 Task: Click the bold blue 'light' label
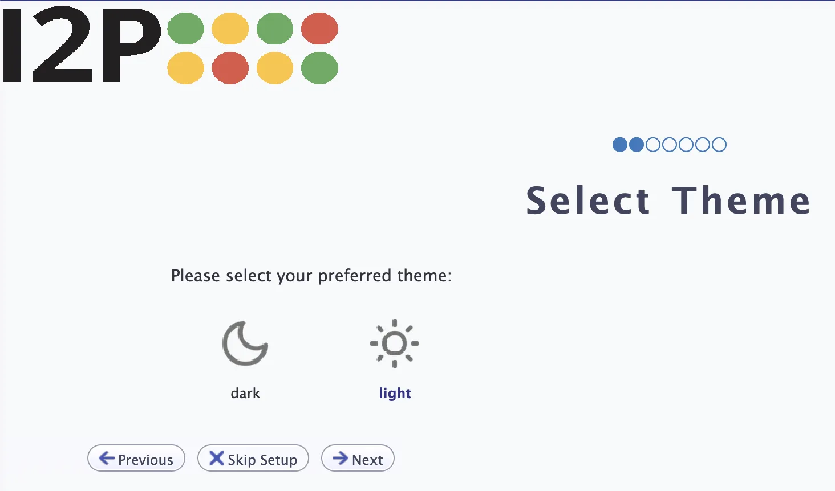tap(394, 392)
